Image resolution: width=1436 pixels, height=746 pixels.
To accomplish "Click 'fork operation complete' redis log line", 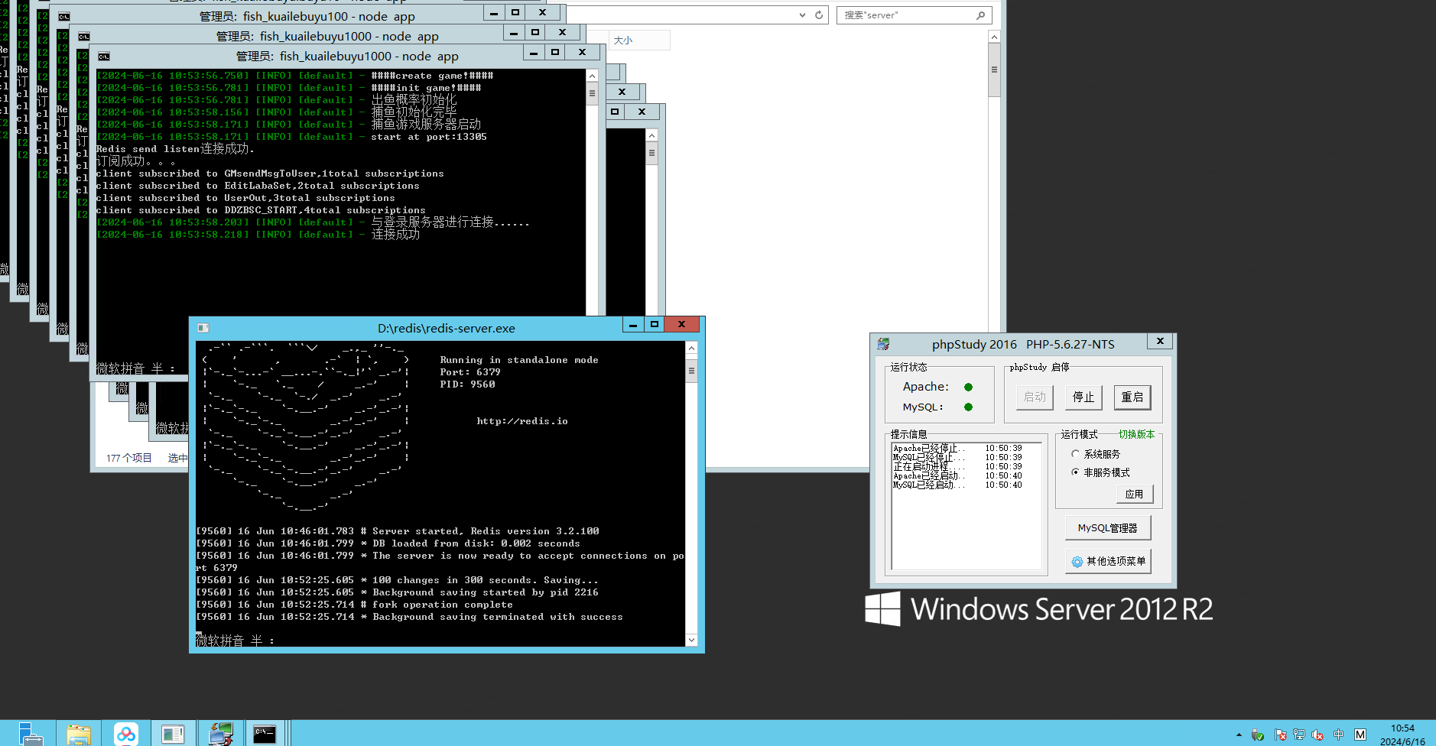I will click(x=443, y=605).
